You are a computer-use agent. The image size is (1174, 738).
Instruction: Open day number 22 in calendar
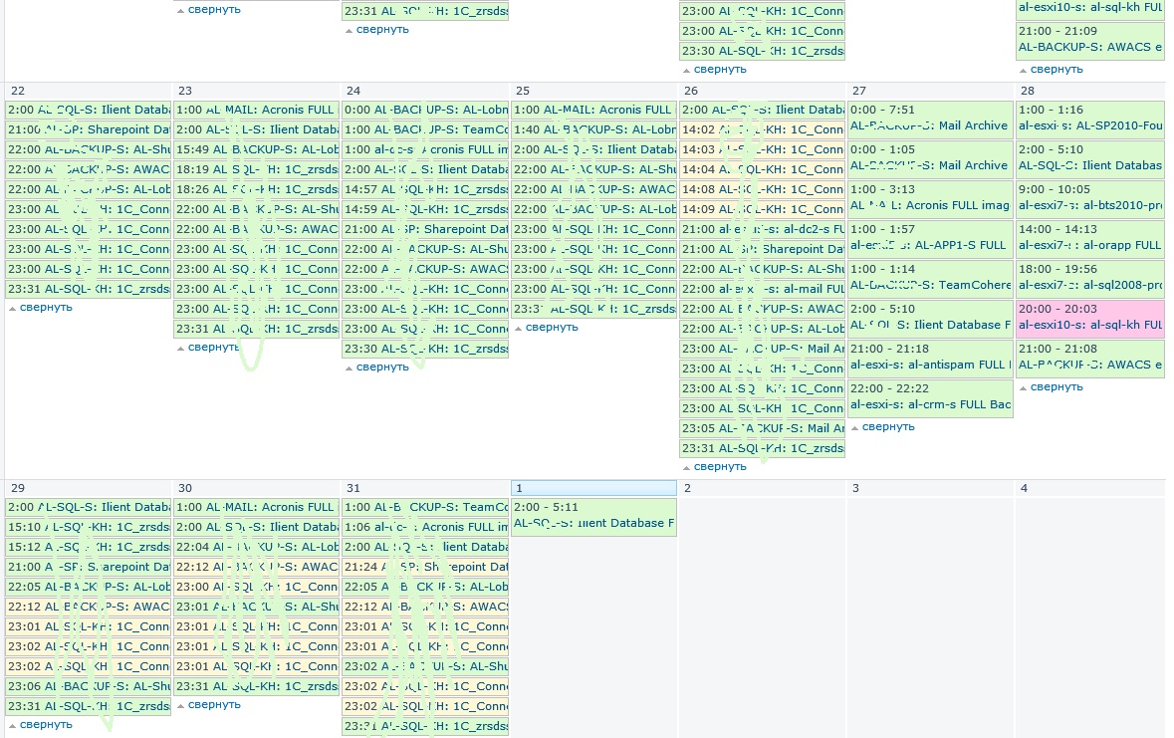(18, 91)
